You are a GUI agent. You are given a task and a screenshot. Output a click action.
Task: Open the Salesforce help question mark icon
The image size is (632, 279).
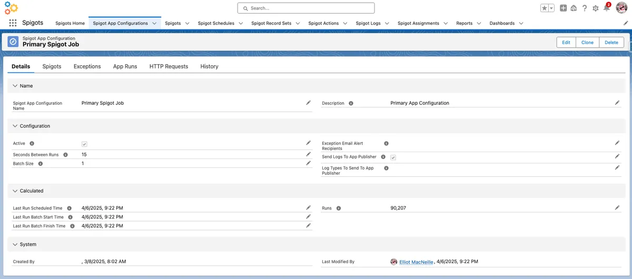coord(585,8)
